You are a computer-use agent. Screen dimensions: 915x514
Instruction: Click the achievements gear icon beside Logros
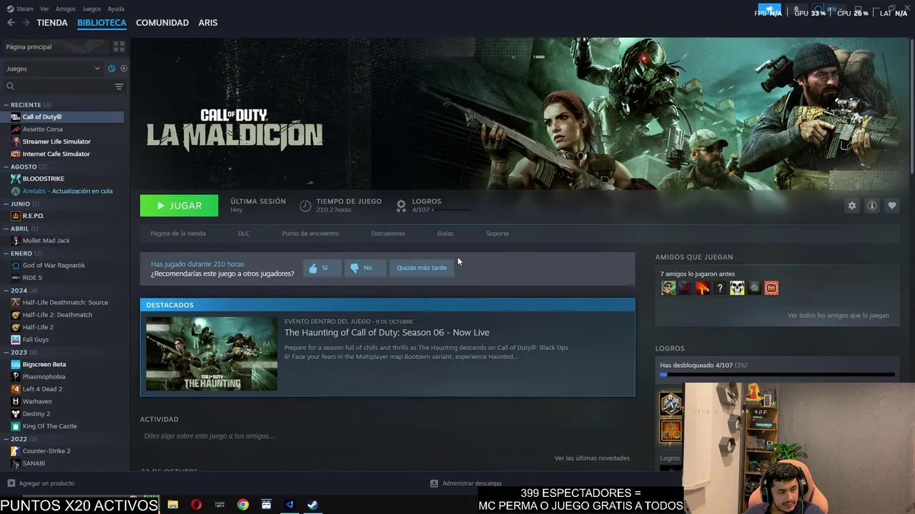point(401,206)
